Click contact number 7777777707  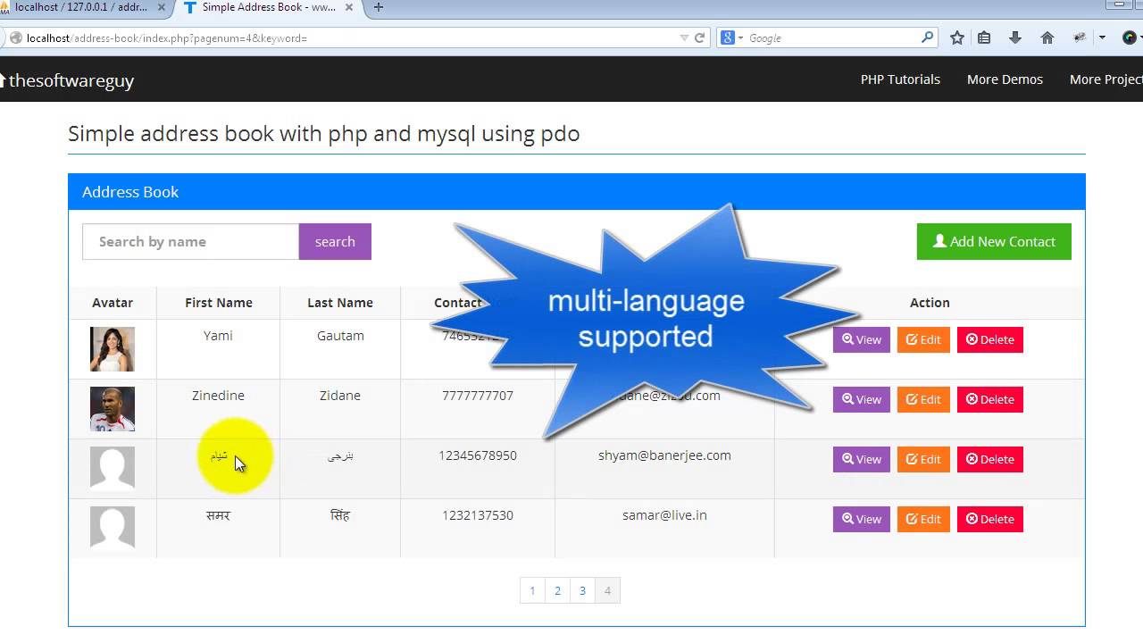478,396
